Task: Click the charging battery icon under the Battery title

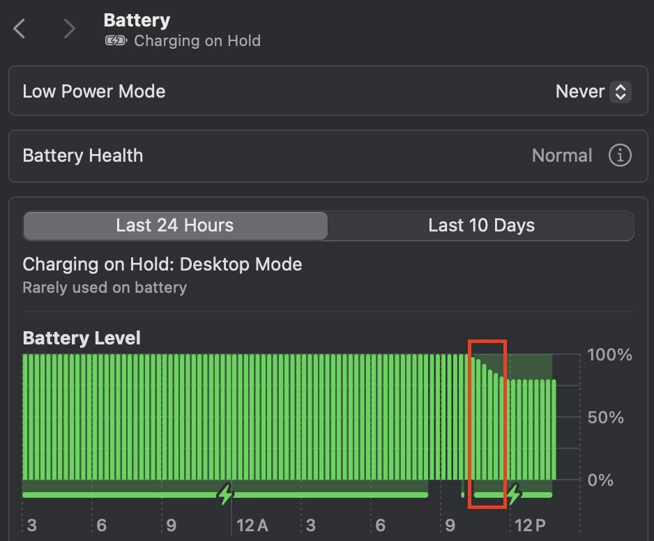Action: (116, 41)
